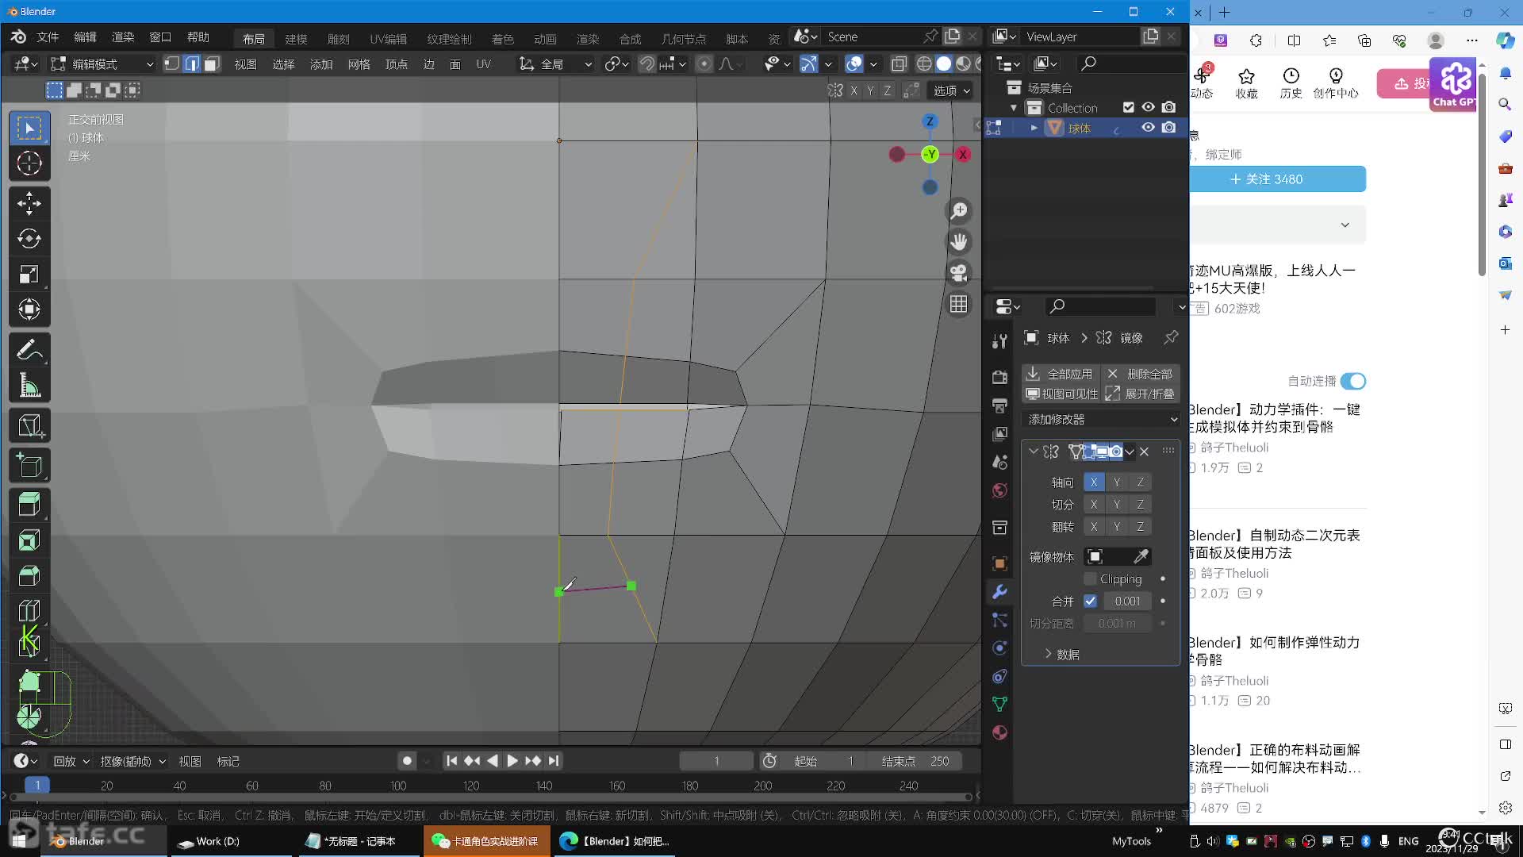The height and width of the screenshot is (857, 1523).
Task: Select the Extrude Region tool
Action: click(x=29, y=505)
